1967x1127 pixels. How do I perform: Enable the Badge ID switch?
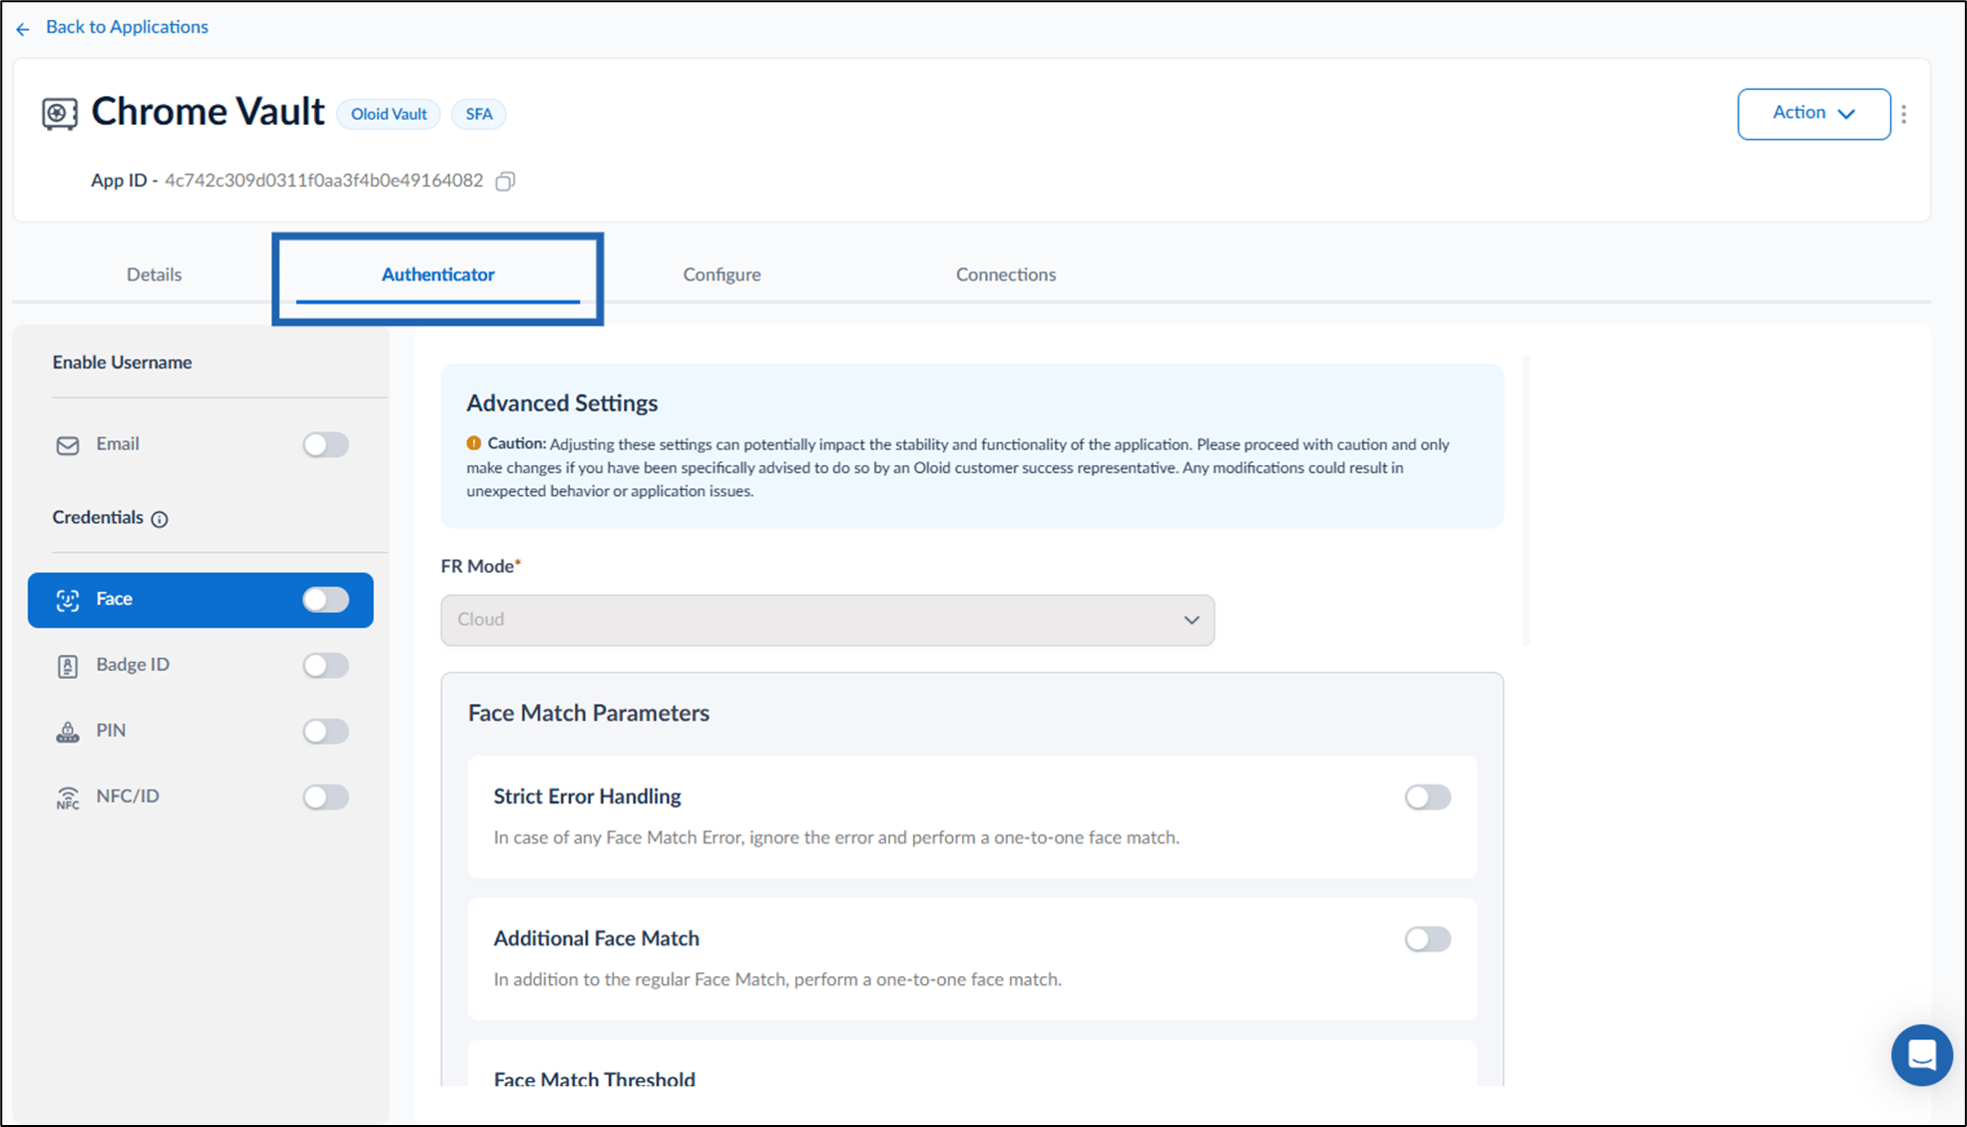326,665
